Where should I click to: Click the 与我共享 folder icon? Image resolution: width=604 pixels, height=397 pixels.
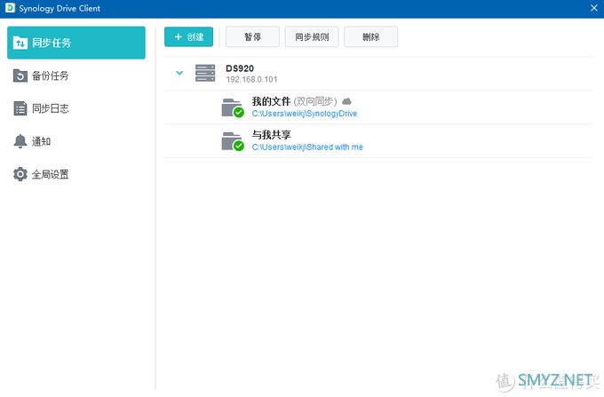pyautogui.click(x=232, y=140)
